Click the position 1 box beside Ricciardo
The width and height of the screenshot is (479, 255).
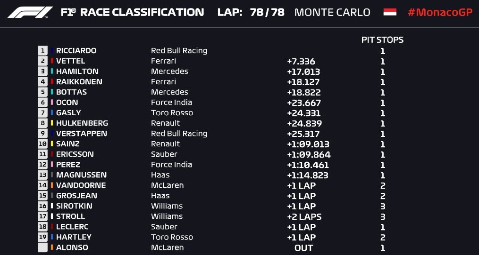[x=43, y=51]
